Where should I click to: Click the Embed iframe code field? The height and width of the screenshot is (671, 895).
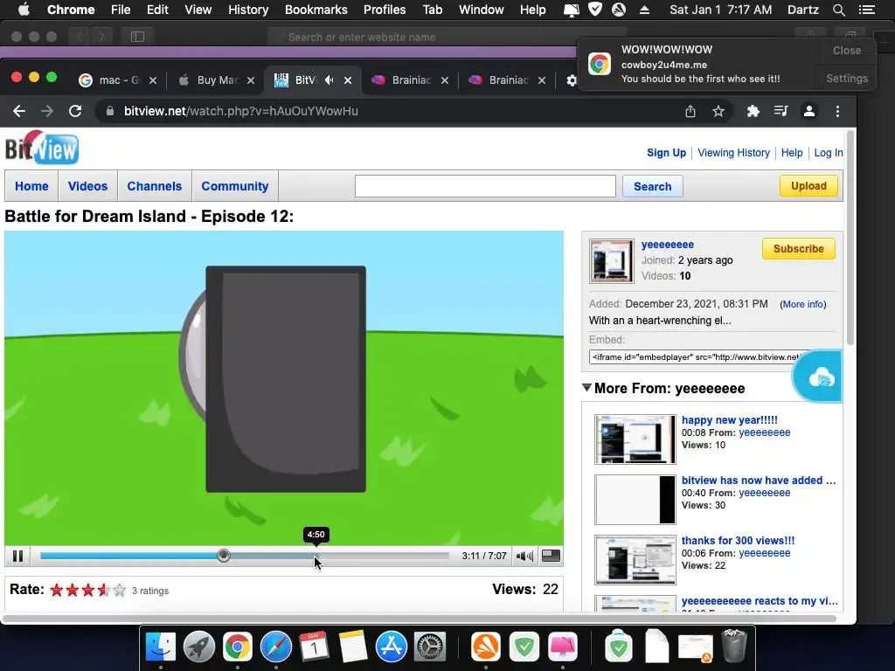pos(698,357)
